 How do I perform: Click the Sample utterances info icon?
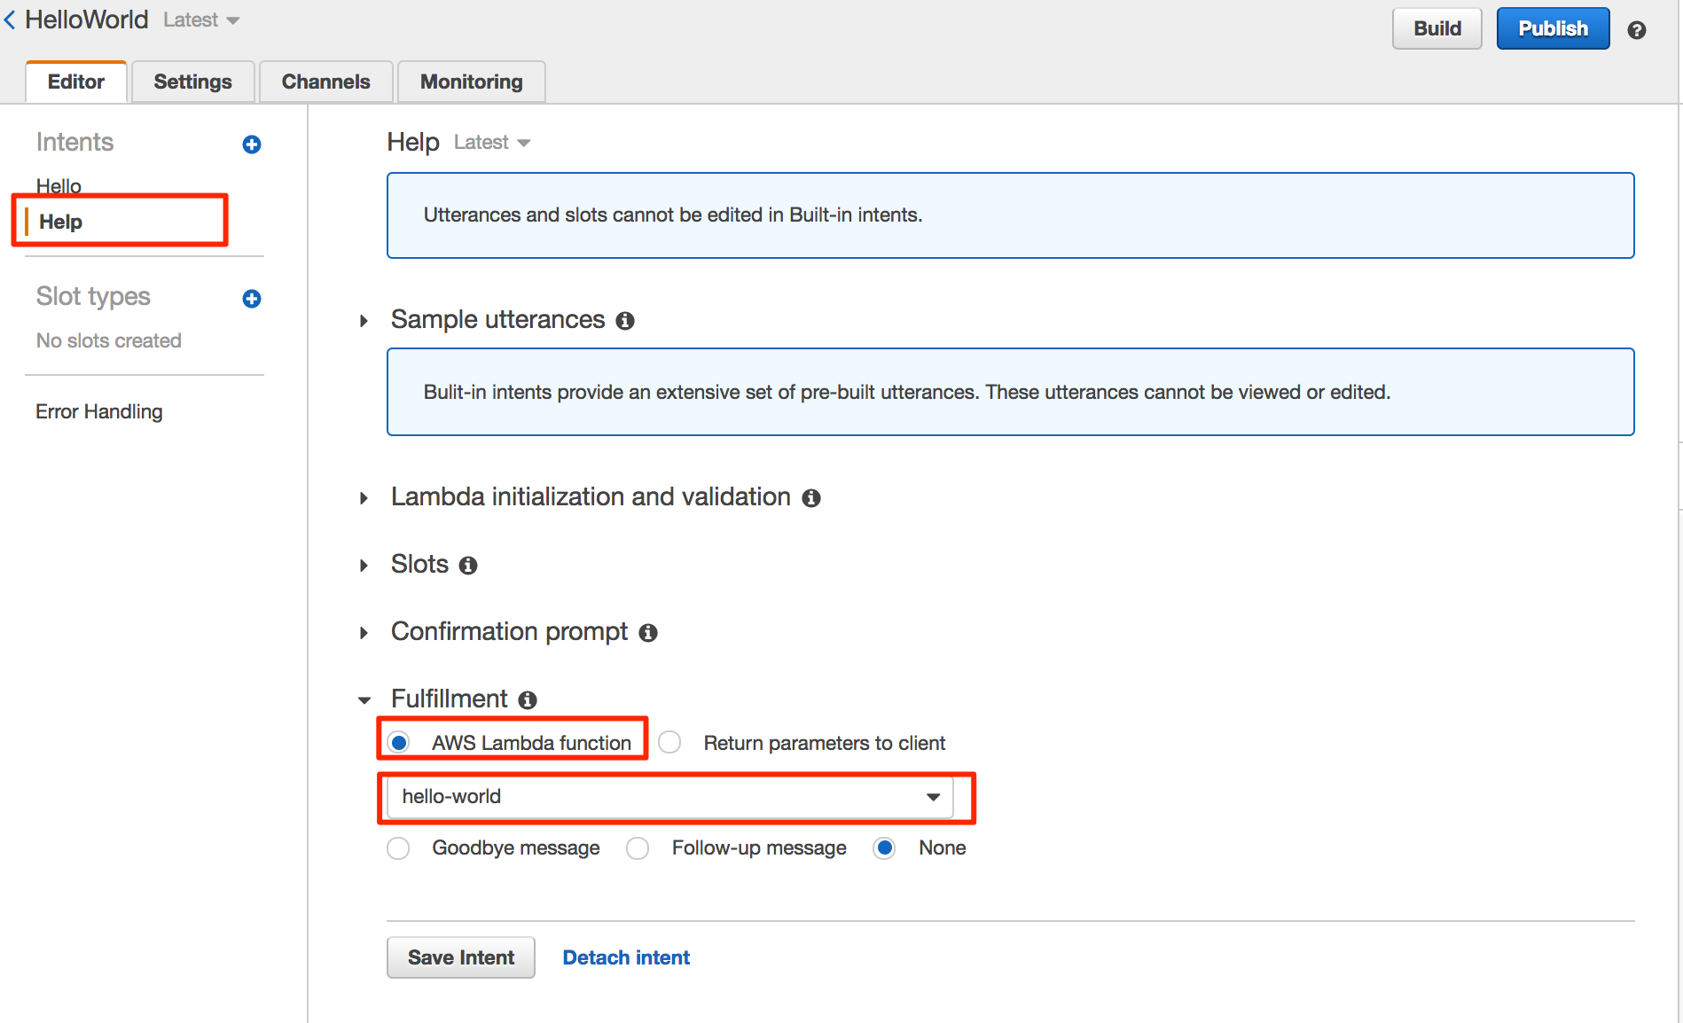[625, 321]
